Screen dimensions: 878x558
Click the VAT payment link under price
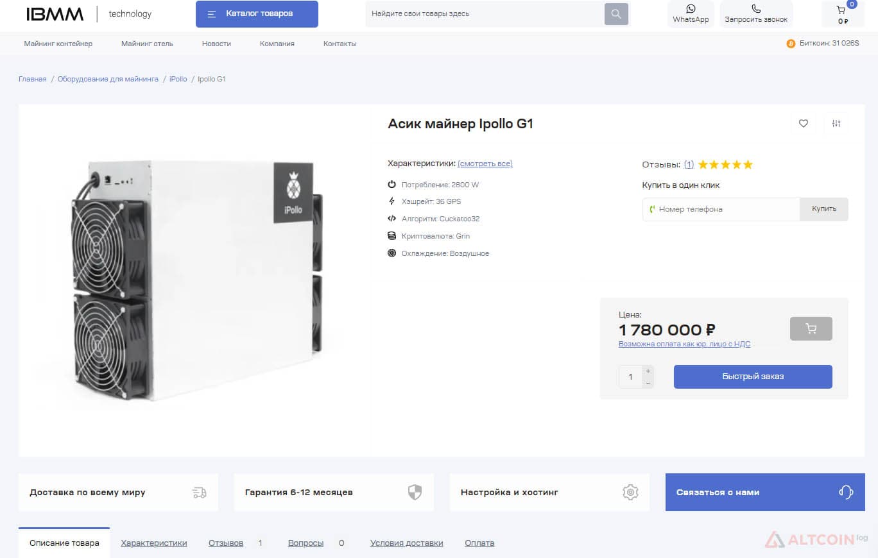684,344
